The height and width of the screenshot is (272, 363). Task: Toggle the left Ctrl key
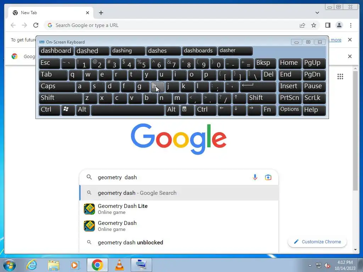(49, 110)
